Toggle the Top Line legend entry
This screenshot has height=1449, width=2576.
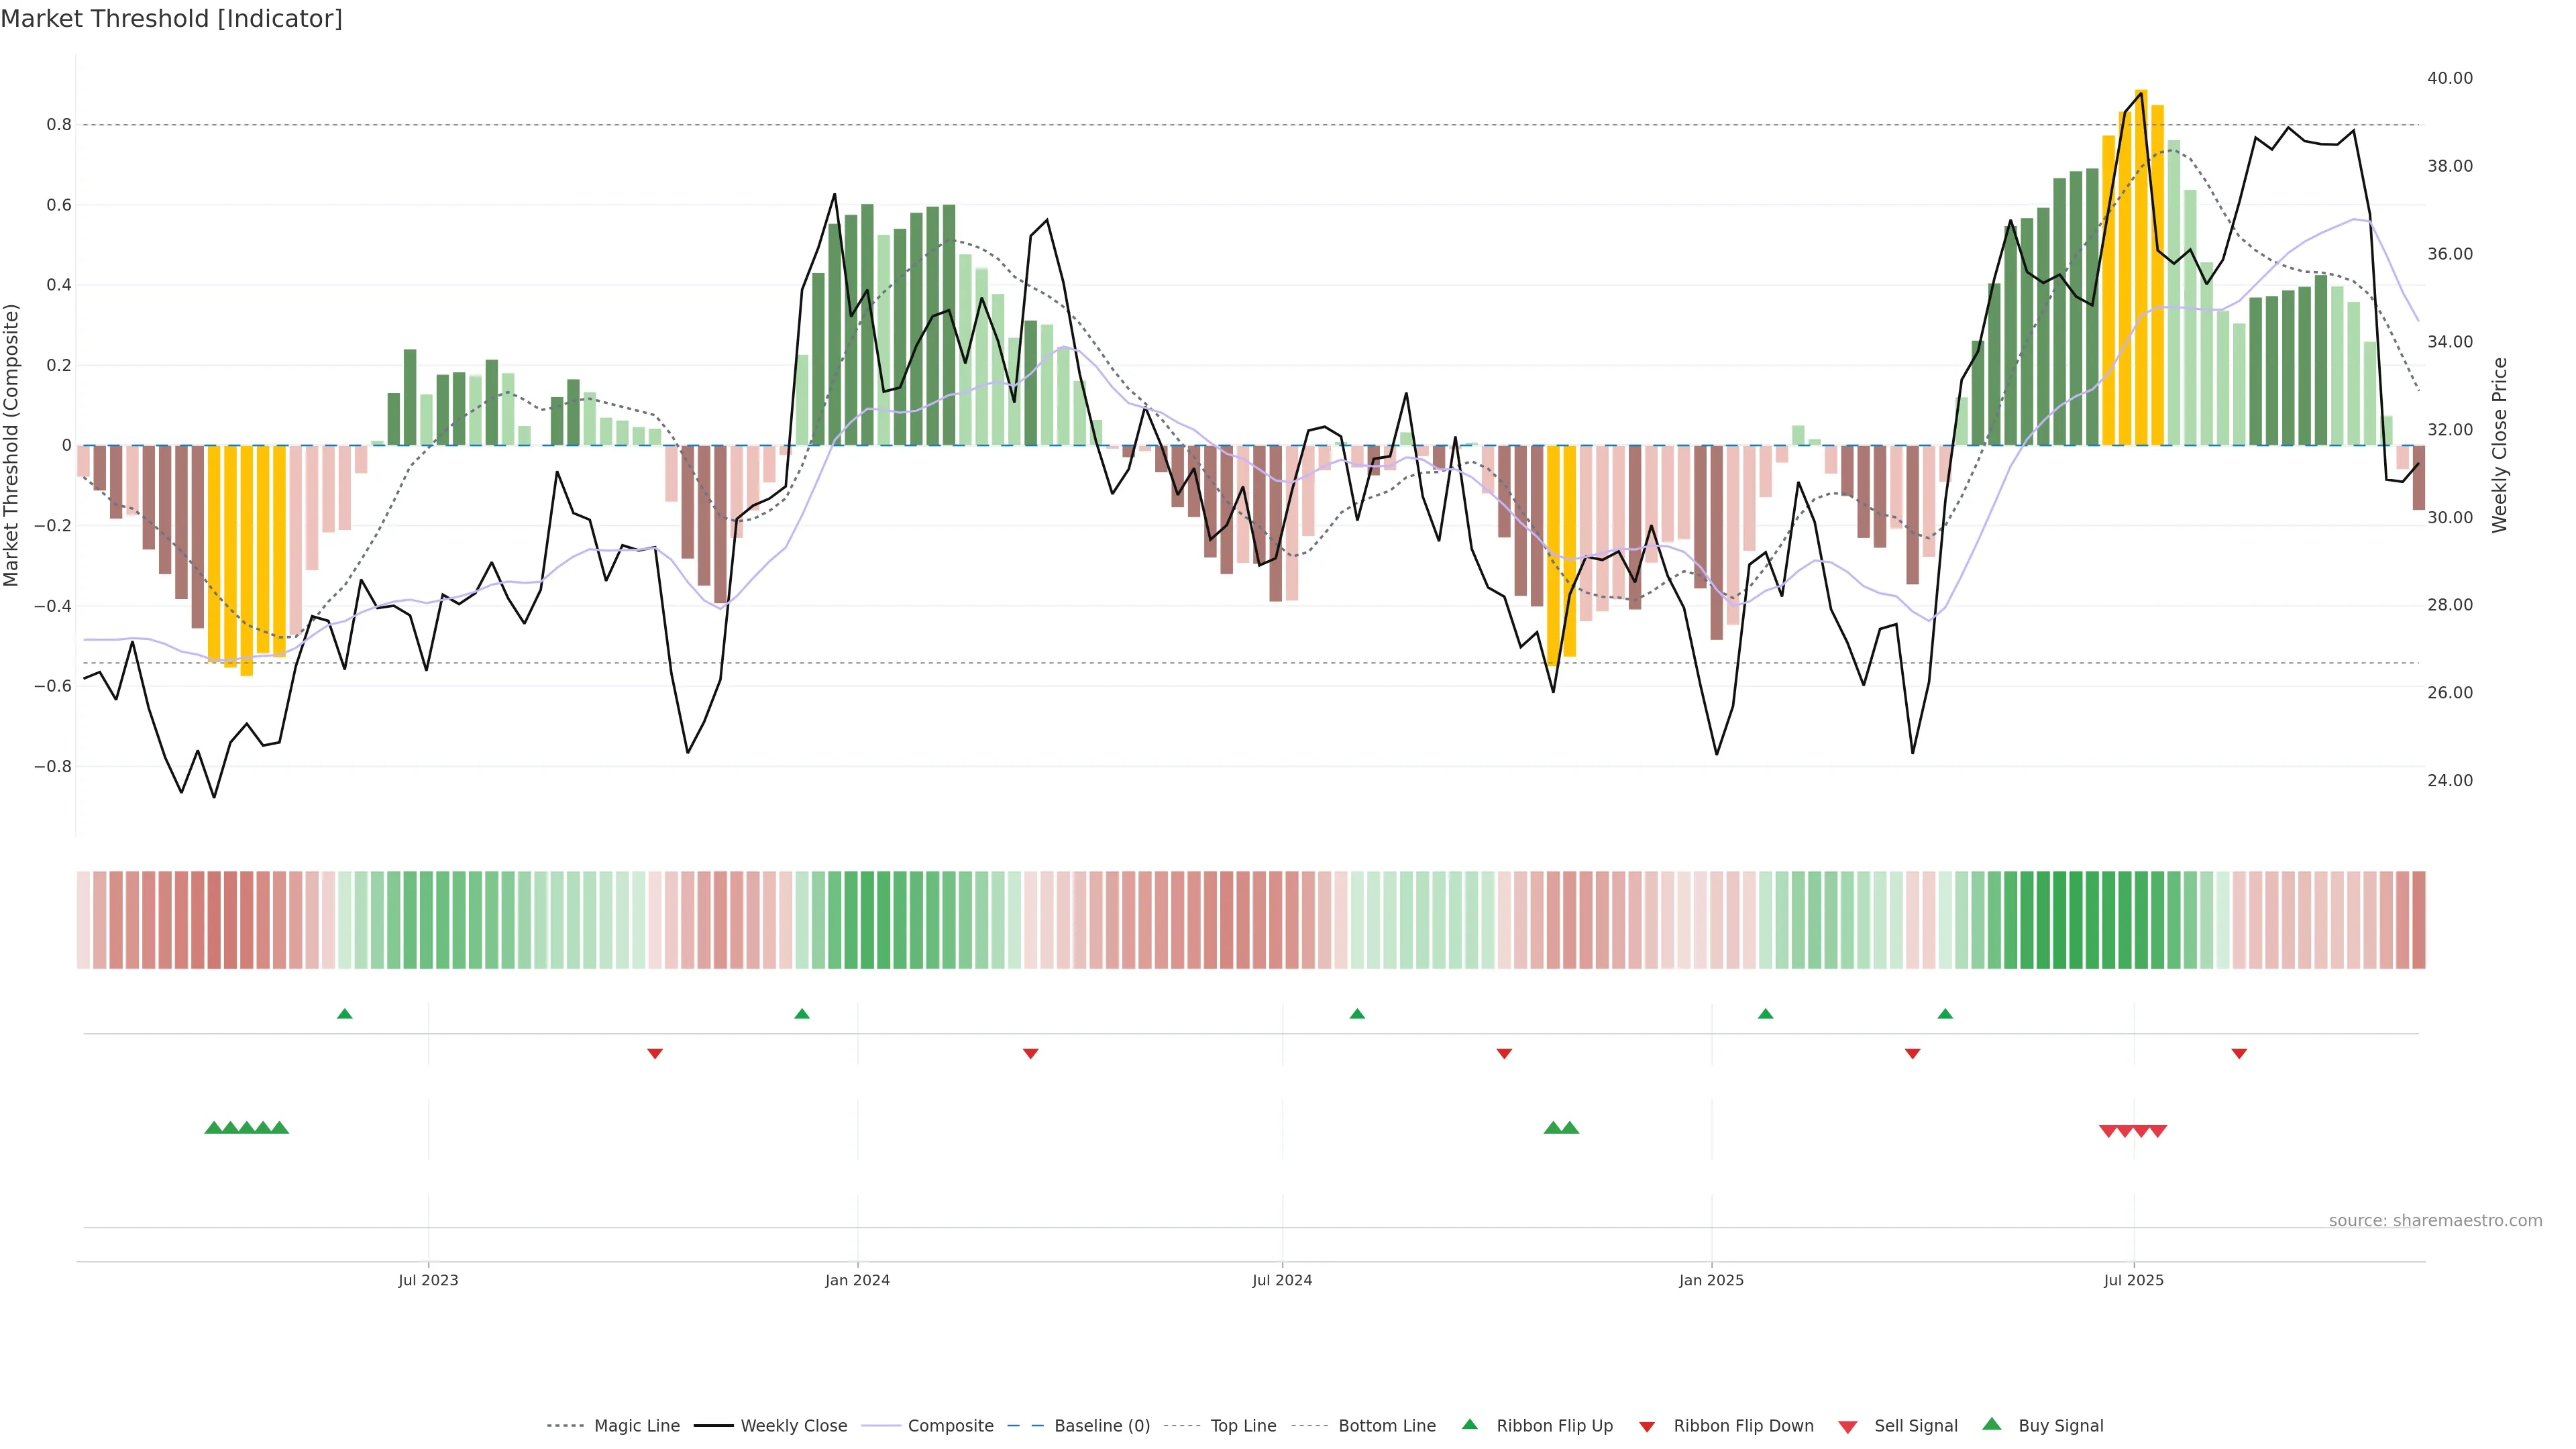[x=1243, y=1426]
